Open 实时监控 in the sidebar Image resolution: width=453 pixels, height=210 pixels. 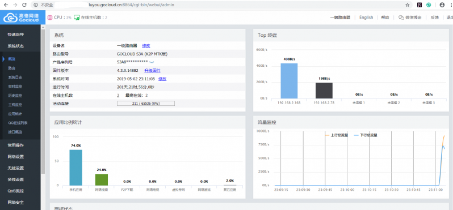[x=15, y=86]
